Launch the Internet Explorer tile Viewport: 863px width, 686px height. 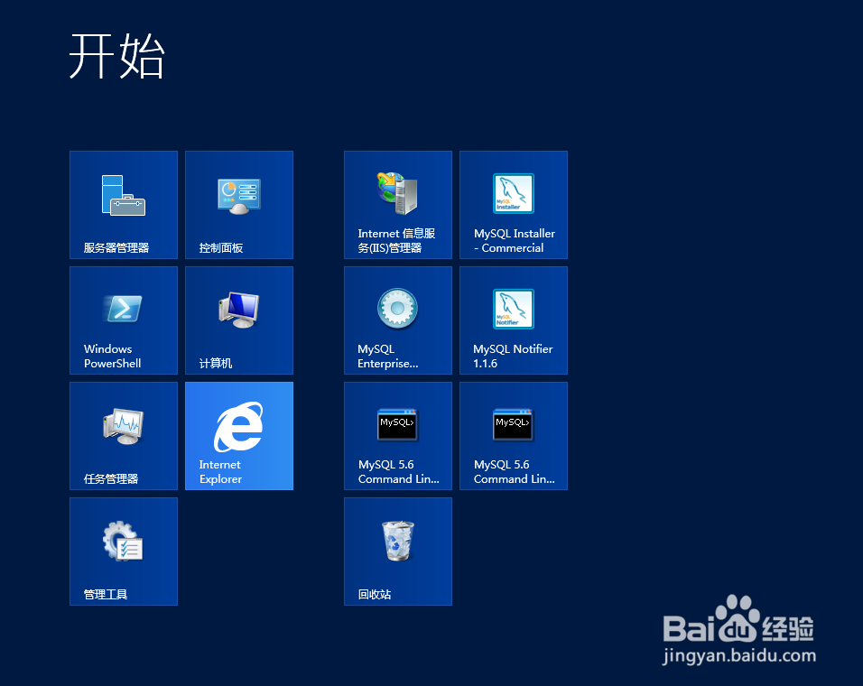(x=239, y=436)
